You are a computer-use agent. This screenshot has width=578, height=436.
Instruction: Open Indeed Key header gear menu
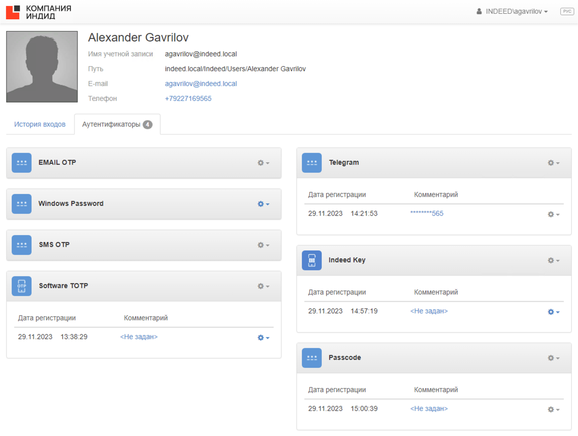554,260
